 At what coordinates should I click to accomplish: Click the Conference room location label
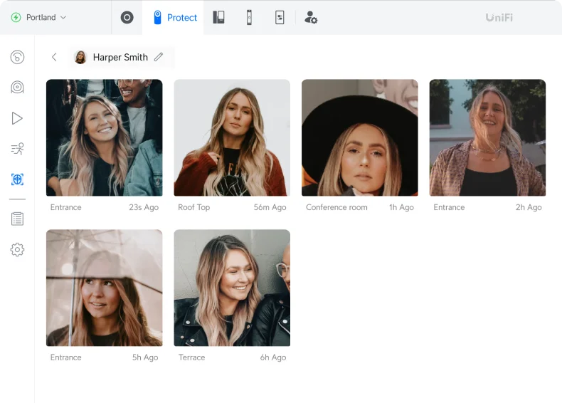pos(336,207)
